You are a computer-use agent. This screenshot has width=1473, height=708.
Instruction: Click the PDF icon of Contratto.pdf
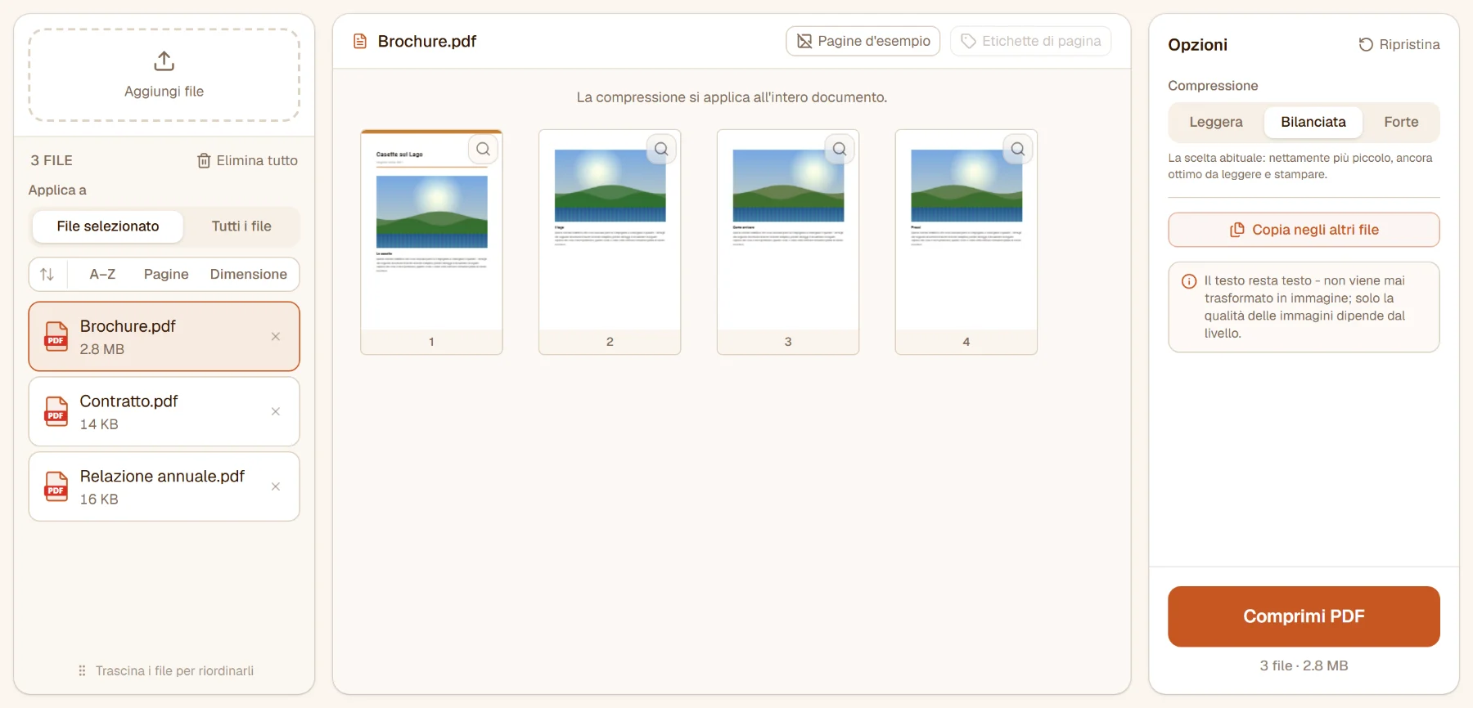click(56, 412)
